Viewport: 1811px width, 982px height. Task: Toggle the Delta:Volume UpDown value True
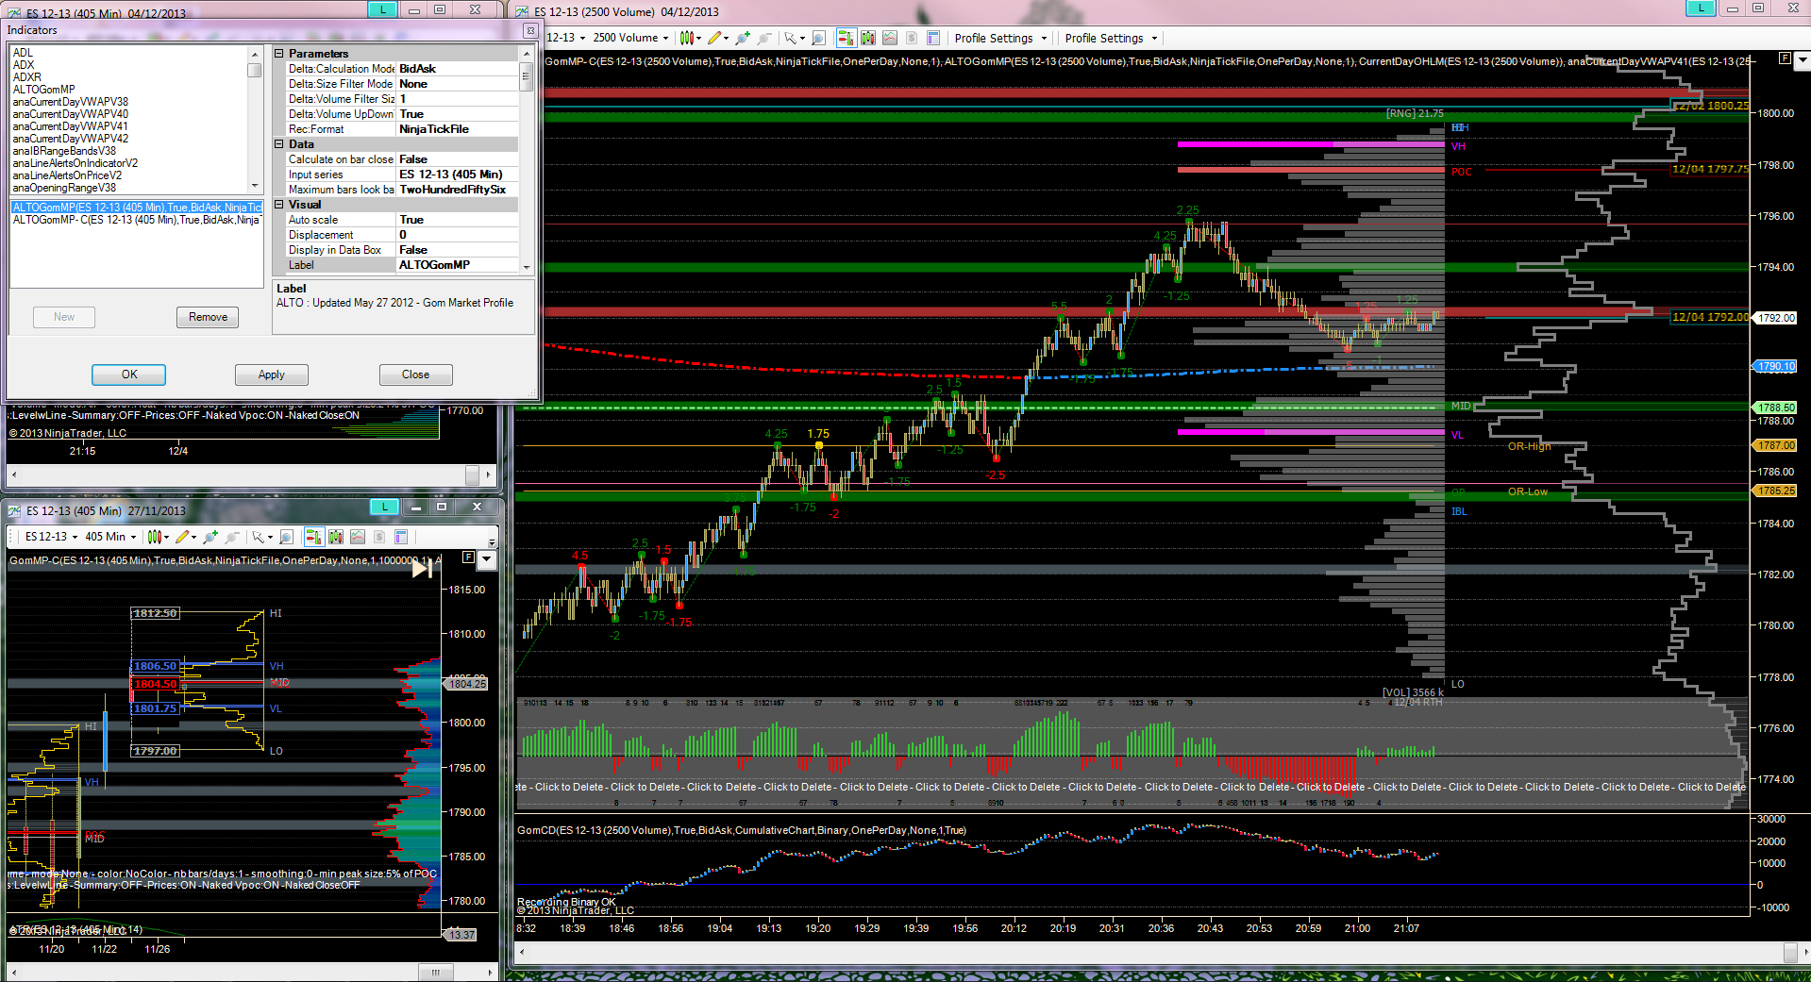[x=458, y=114]
